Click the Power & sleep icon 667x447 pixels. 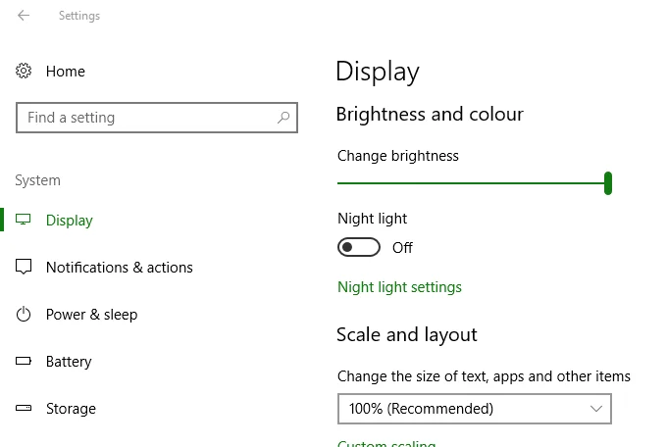coord(25,315)
